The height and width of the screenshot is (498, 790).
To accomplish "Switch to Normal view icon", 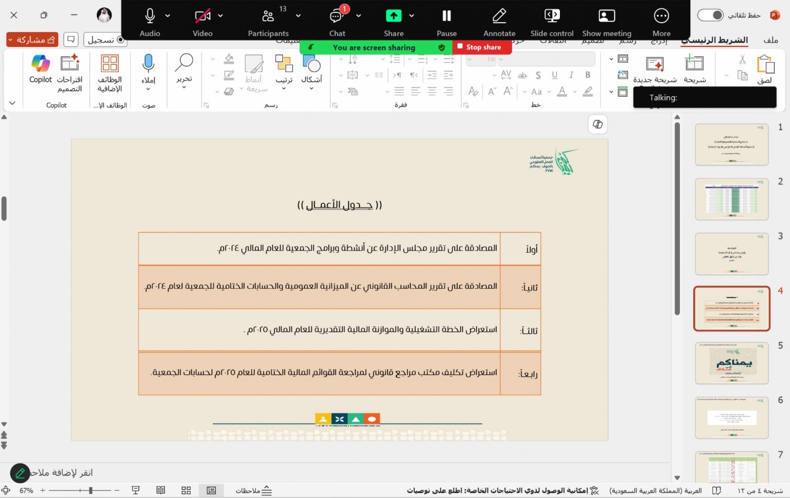I will pyautogui.click(x=211, y=491).
